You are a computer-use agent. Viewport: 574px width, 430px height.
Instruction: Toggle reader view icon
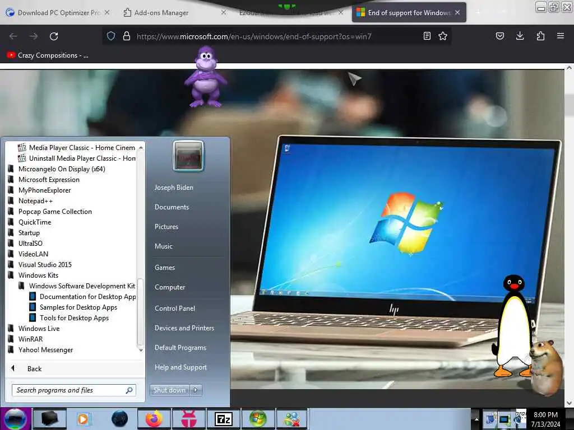coord(427,36)
